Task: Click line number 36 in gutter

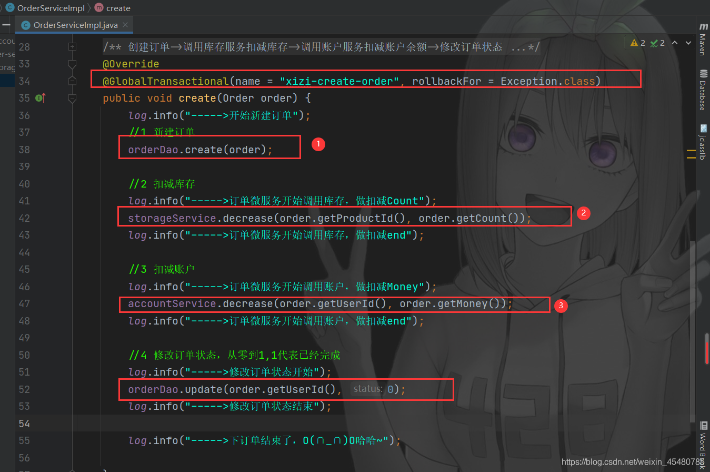Action: click(x=24, y=115)
